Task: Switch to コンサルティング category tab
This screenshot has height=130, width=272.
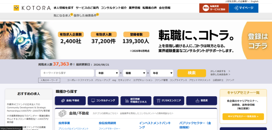Action: coord(103,101)
